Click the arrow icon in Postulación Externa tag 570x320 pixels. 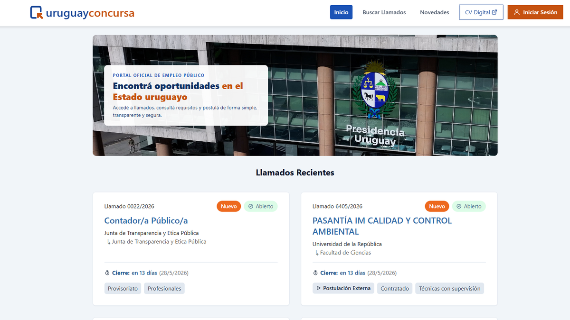pos(318,288)
